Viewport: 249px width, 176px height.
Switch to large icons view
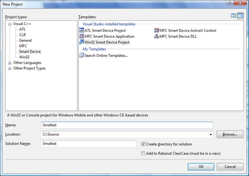(x=233, y=16)
